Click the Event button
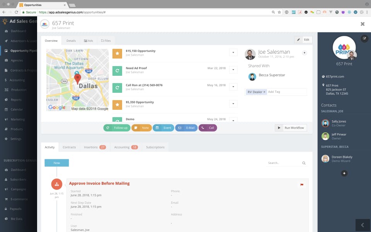Screen dimensions: 371x232 (163, 128)
